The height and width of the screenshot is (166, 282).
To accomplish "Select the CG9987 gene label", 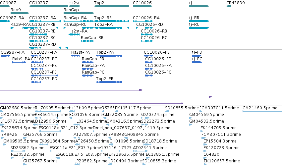I will (x=8, y=3).
